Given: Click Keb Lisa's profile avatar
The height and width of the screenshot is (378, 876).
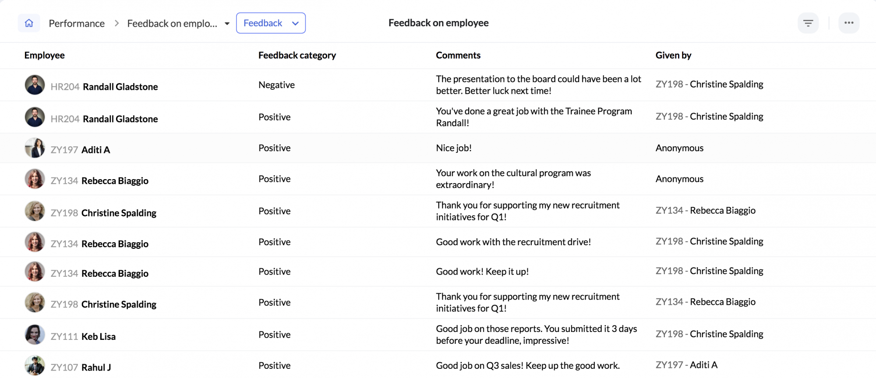Looking at the screenshot, I should (35, 335).
